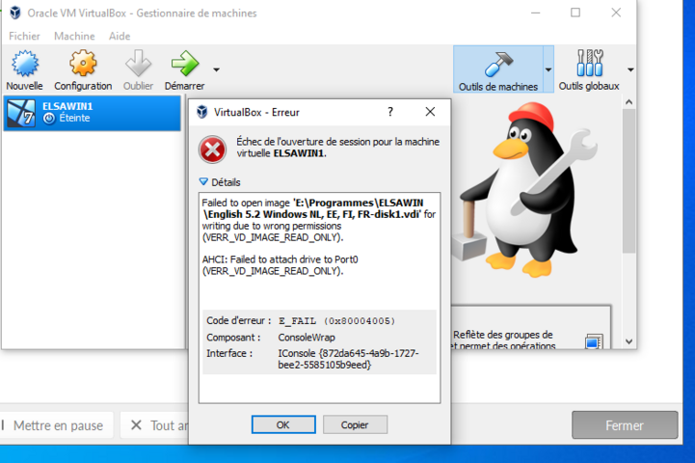Click the Nouvelle machine toolbar icon
695x463 pixels.
[x=25, y=64]
